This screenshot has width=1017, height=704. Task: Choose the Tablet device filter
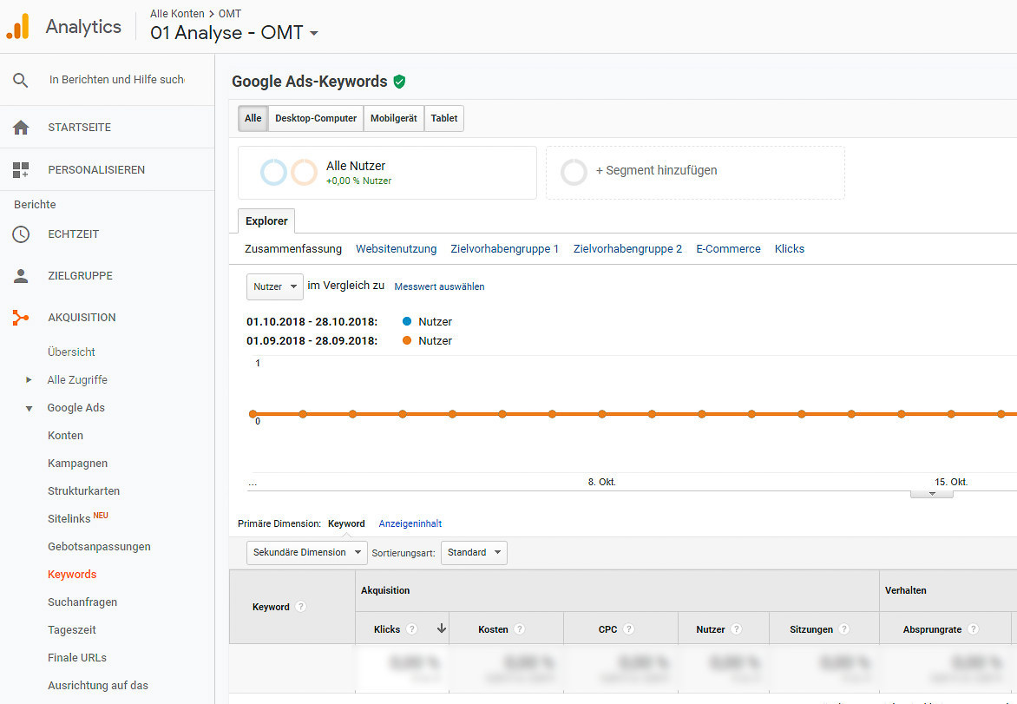click(443, 119)
